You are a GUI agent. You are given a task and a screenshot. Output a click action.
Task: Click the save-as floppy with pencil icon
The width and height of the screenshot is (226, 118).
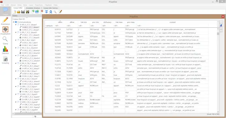pos(27,12)
